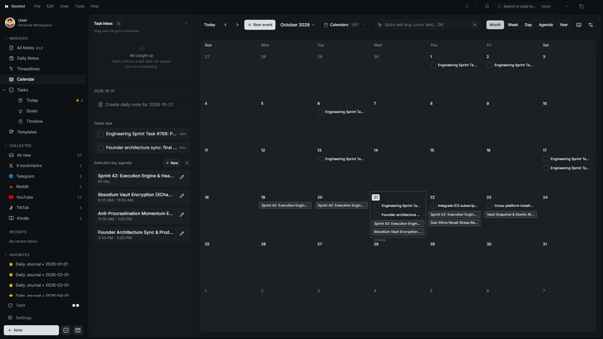Viewport: 603px width, 339px height.
Task: Check Engineering Sprint Task #788 in Tasks due
Action: 101,134
